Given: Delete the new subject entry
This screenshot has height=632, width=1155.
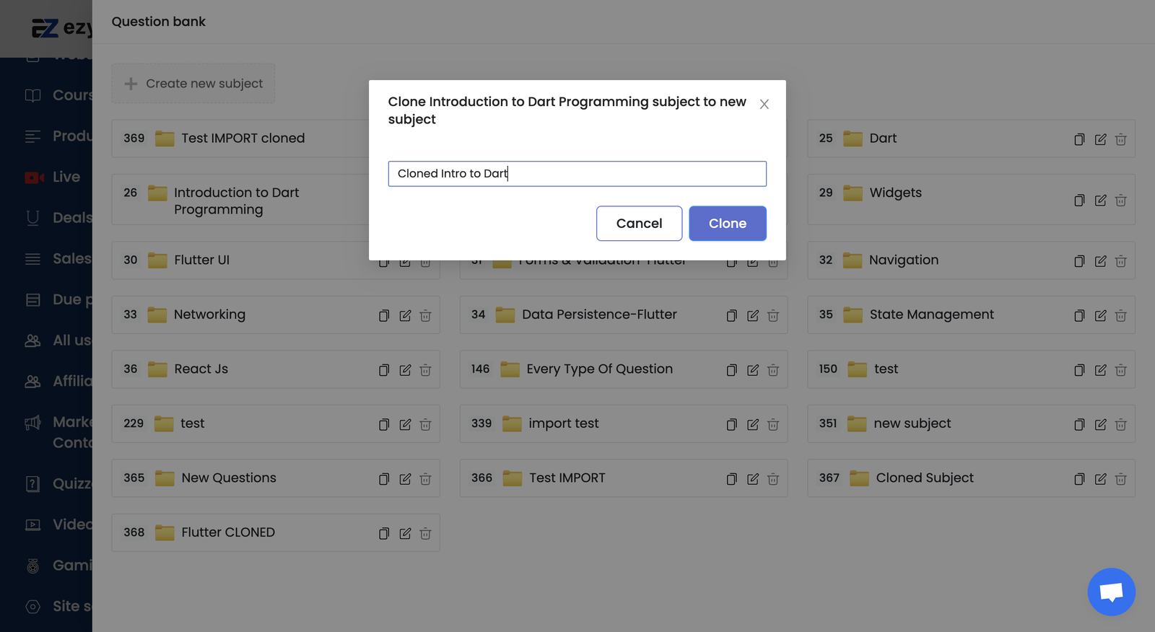Looking at the screenshot, I should [x=1120, y=424].
